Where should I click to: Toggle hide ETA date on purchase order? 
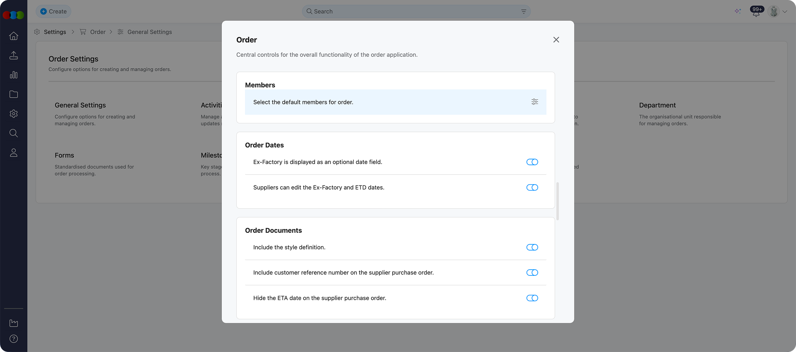tap(532, 298)
